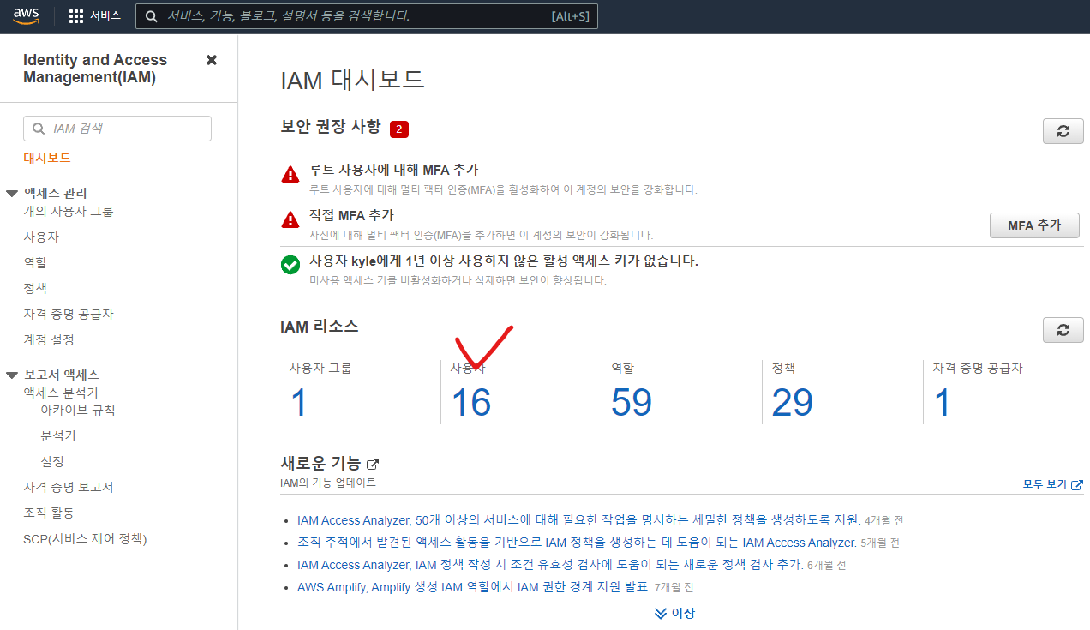The width and height of the screenshot is (1090, 630).
Task: Click the AWS logo home icon
Action: coord(27,16)
